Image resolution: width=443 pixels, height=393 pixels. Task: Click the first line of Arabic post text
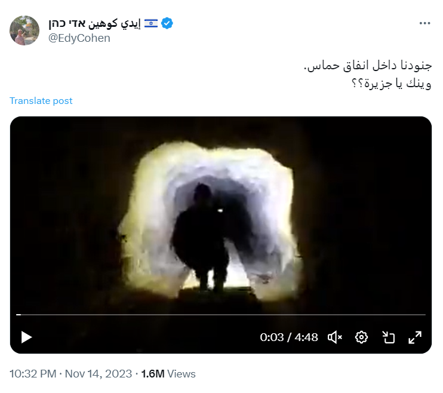tap(368, 66)
